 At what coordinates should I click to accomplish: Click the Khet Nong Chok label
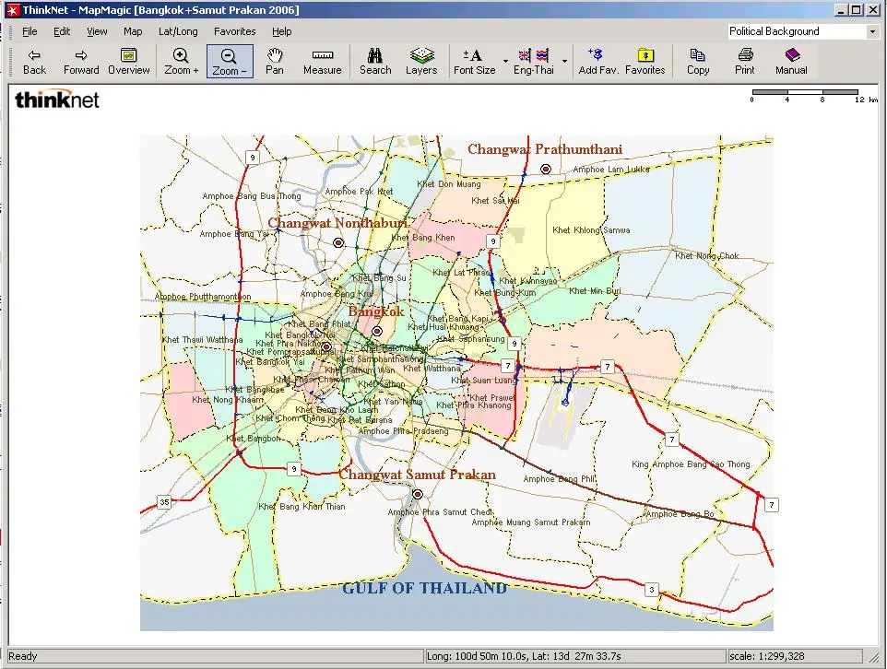(706, 255)
